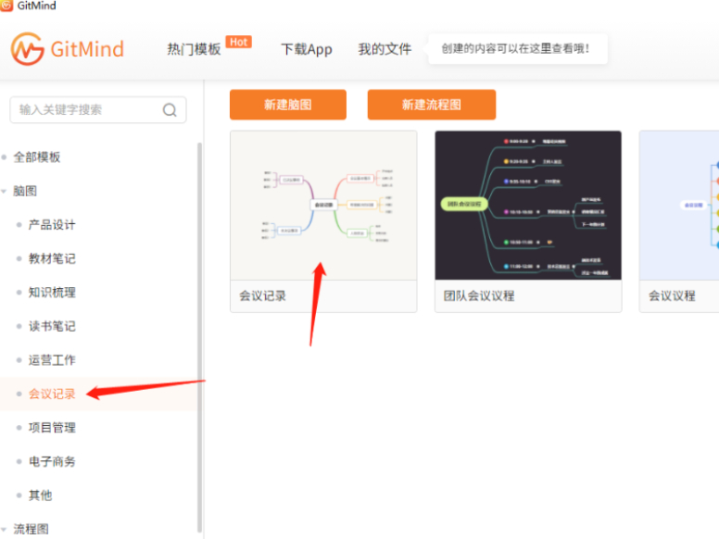The image size is (719, 539).
Task: Click the 新建流程图 button
Action: [x=432, y=105]
